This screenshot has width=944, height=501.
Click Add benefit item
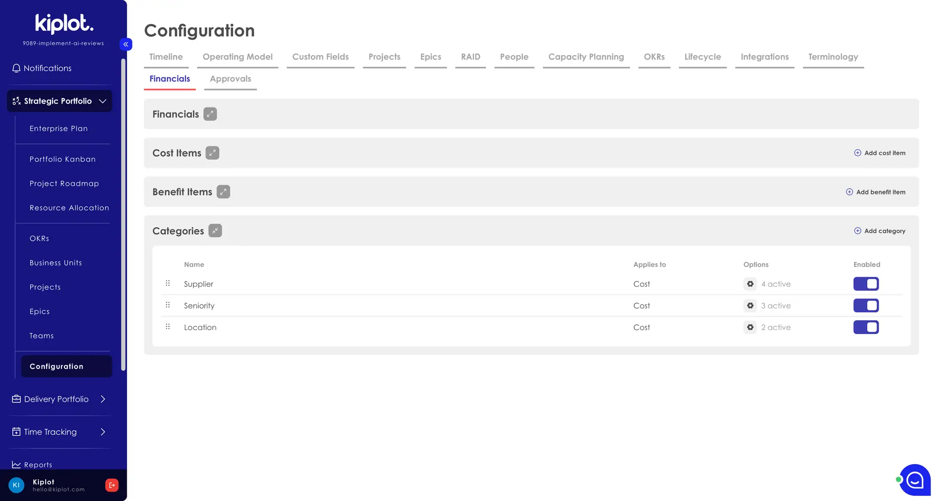click(876, 192)
